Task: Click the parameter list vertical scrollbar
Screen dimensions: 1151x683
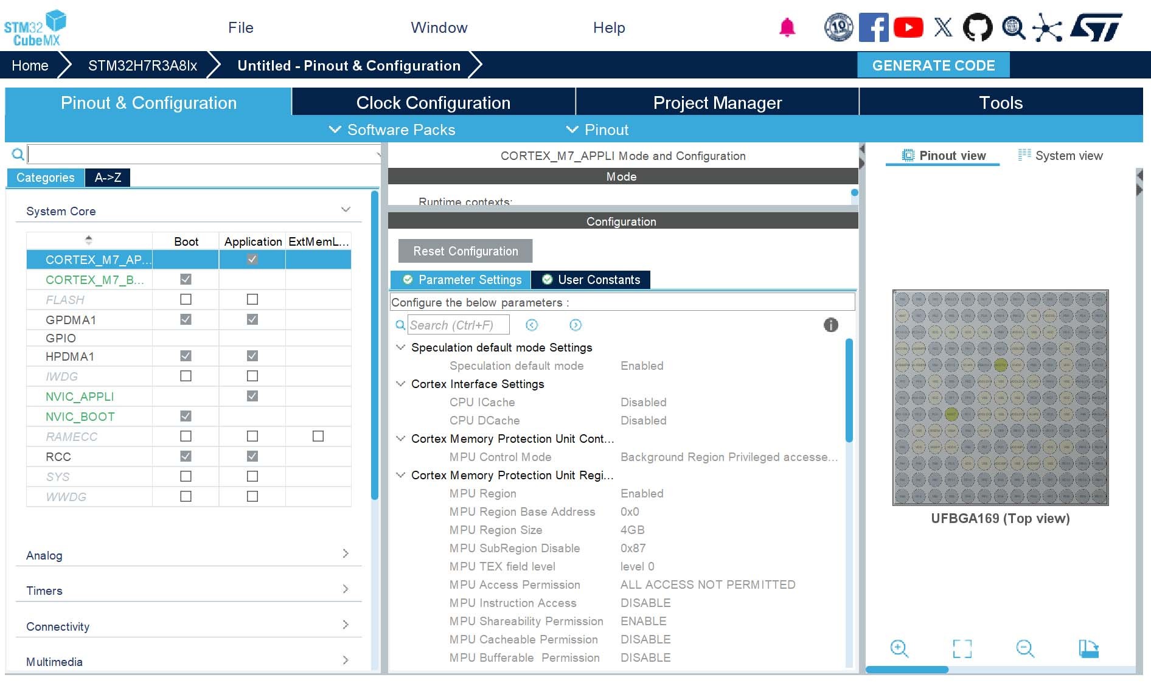Action: pos(849,390)
